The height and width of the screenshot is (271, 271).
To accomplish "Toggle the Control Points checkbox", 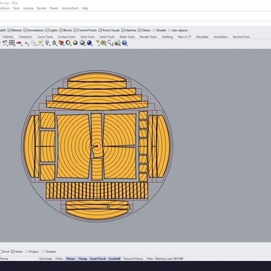I will [x=75, y=30].
